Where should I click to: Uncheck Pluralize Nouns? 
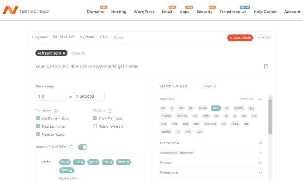(x=38, y=134)
